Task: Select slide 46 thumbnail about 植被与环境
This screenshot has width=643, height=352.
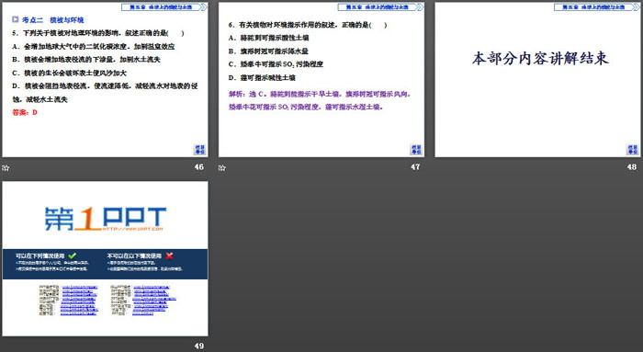Action: pyautogui.click(x=105, y=80)
